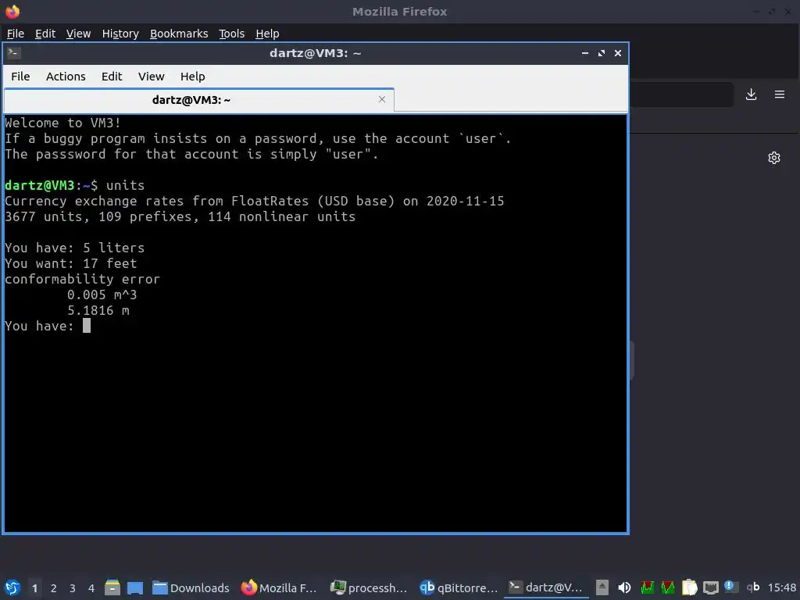Click the second resource monitor graph in the tray

pos(667,587)
